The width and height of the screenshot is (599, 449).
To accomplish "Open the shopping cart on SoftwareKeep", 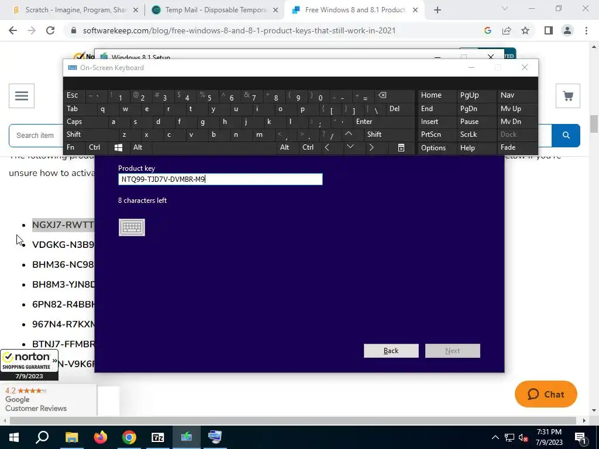I will tap(568, 96).
